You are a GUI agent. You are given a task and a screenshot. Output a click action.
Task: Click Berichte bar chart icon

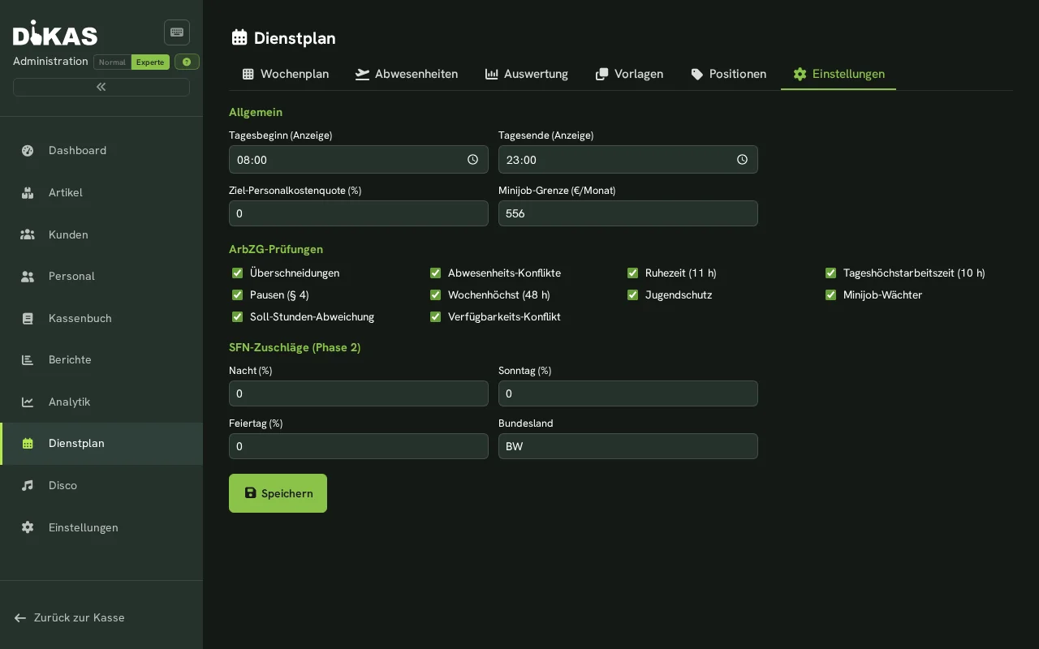[x=28, y=359]
